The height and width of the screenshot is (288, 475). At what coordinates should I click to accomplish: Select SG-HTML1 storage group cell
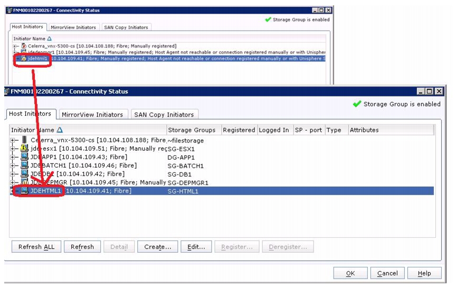point(183,191)
